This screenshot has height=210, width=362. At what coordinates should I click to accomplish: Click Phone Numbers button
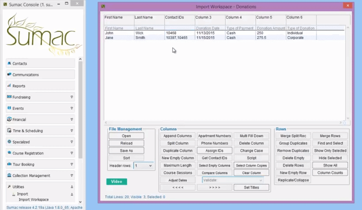tap(214, 143)
